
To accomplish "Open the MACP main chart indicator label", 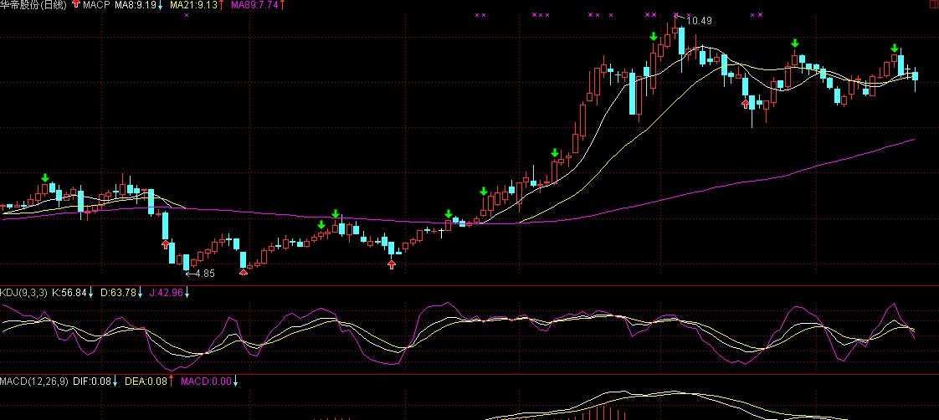I will (96, 5).
